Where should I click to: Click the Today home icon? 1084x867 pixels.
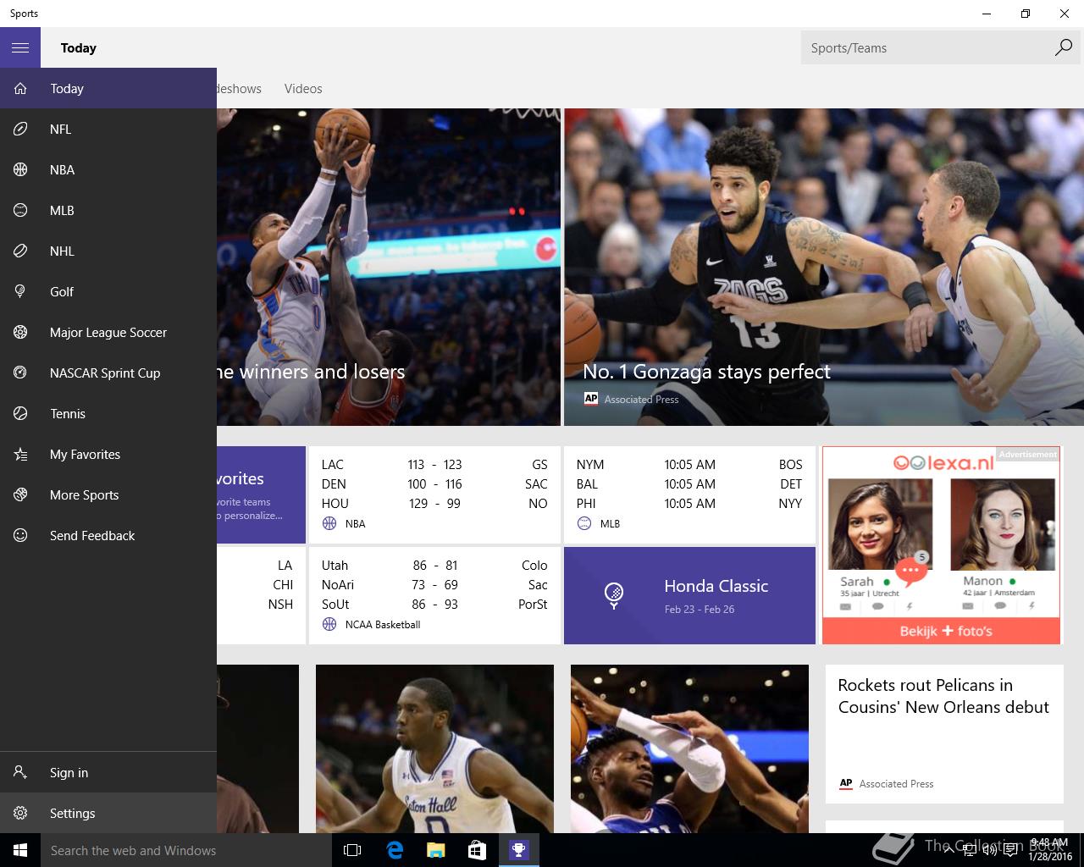pyautogui.click(x=20, y=88)
